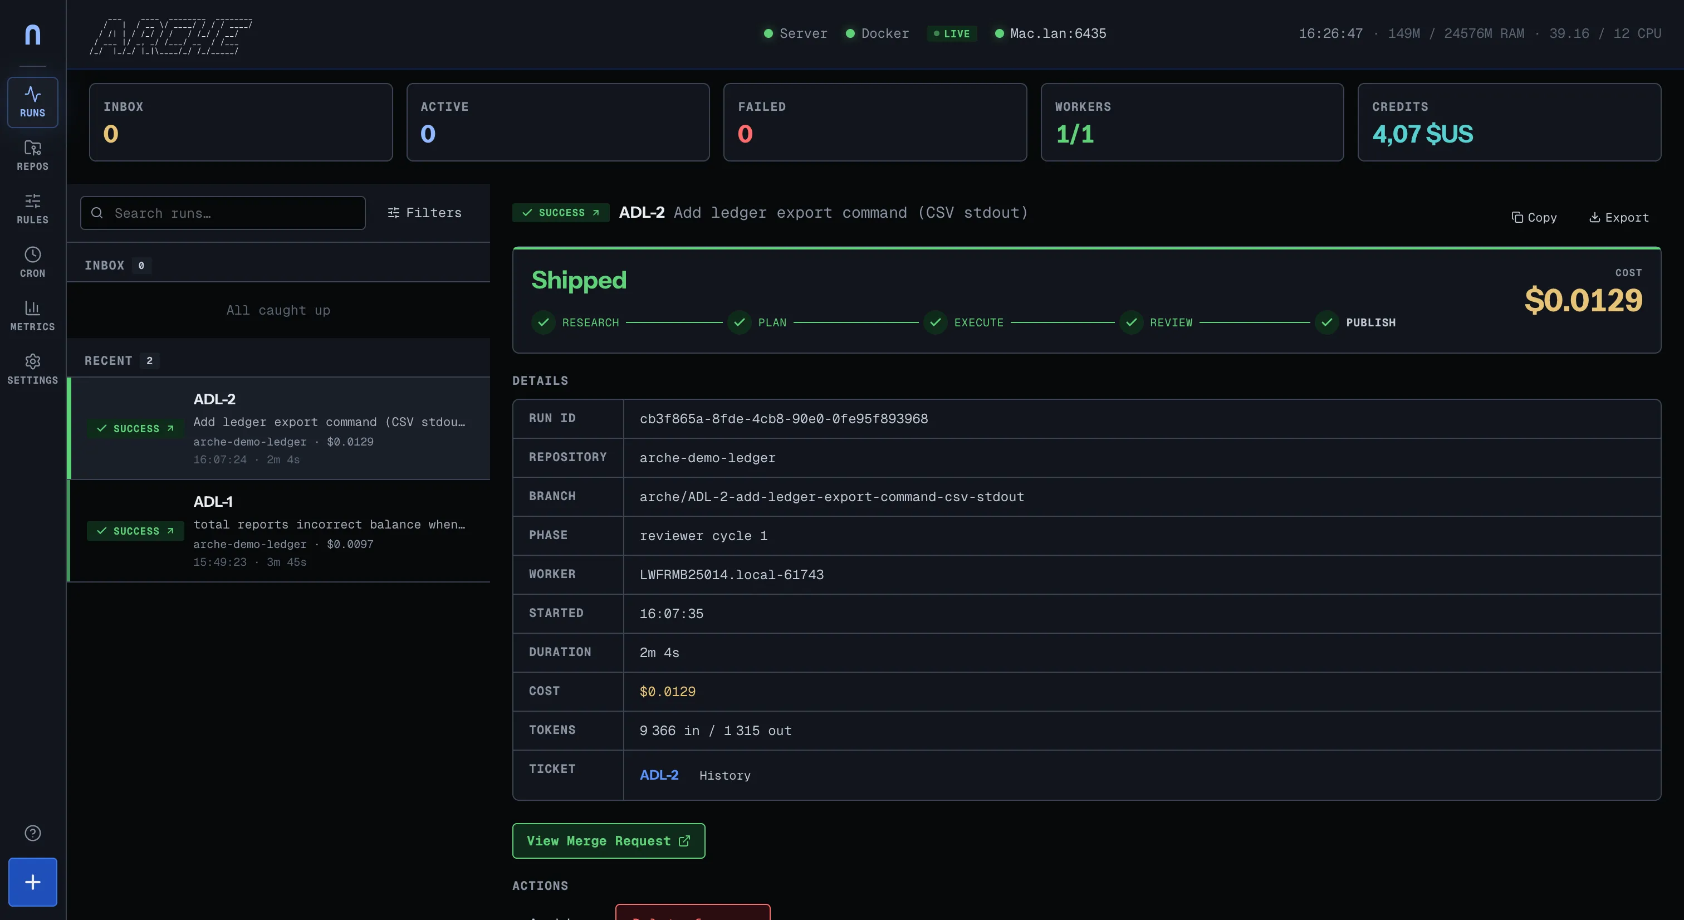Copy the run details

[1534, 217]
